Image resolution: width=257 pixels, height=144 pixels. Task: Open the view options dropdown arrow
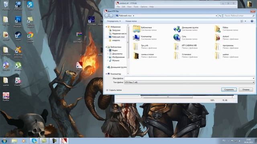245,21
